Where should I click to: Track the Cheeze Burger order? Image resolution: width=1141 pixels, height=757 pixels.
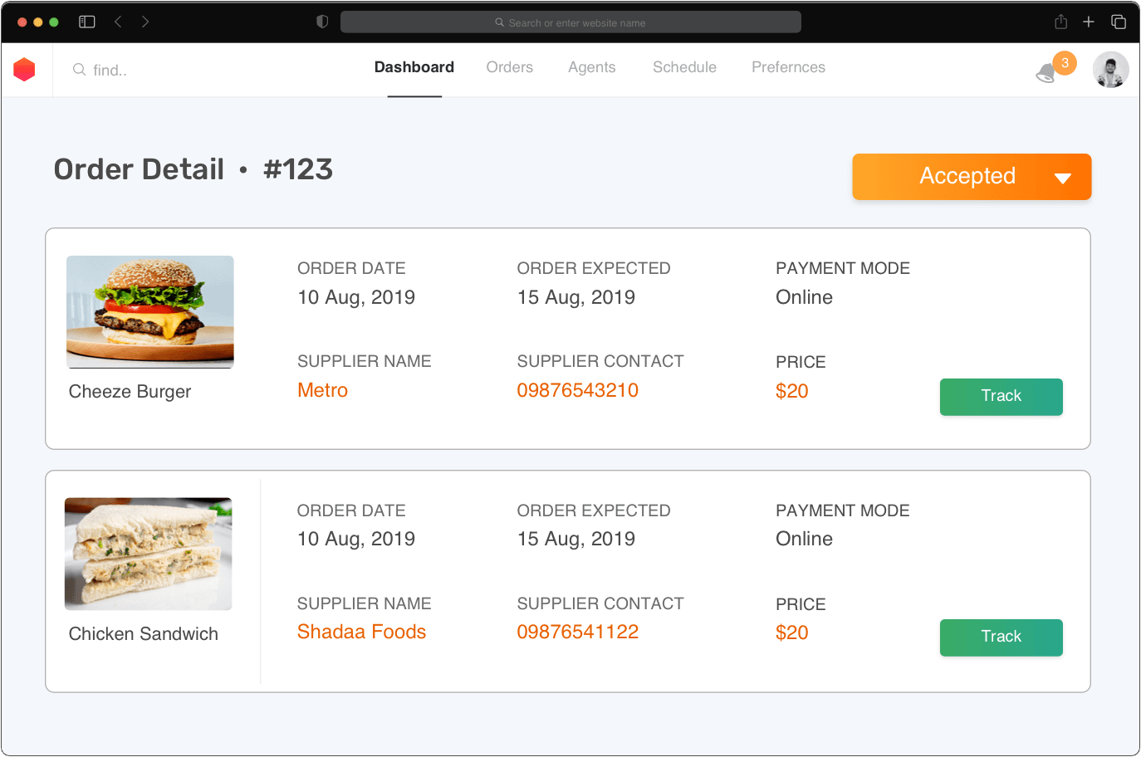coord(1001,397)
